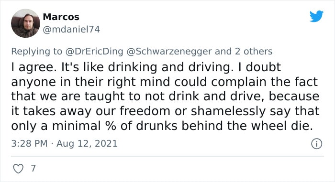
Task: Click "I agree." at the tweet start
Action: pyautogui.click(x=34, y=67)
